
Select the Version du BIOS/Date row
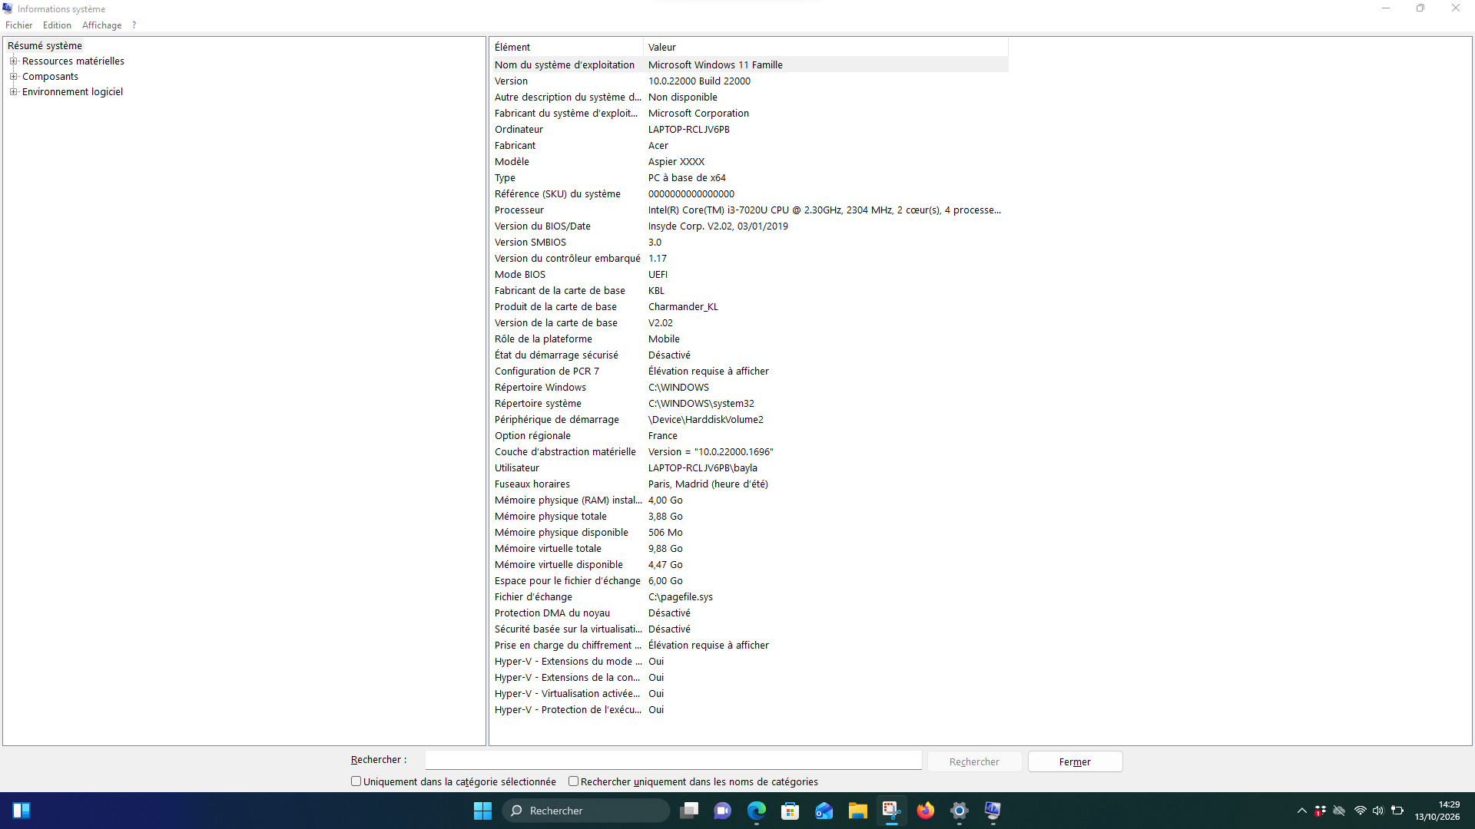[x=750, y=226]
